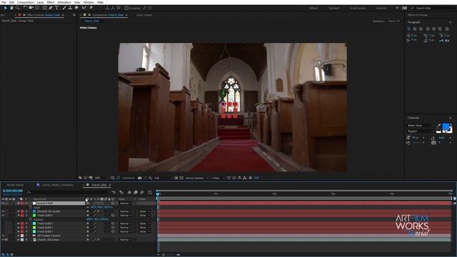The image size is (457, 257).
Task: Select the Clone Stamp tool
Action: click(70, 8)
